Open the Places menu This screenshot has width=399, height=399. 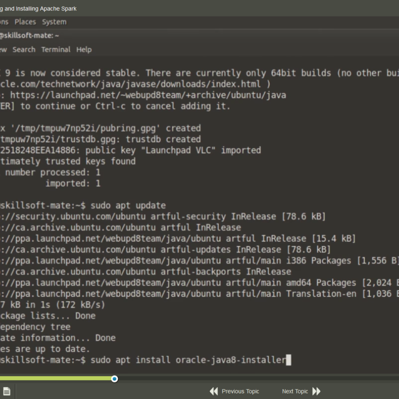(x=25, y=22)
